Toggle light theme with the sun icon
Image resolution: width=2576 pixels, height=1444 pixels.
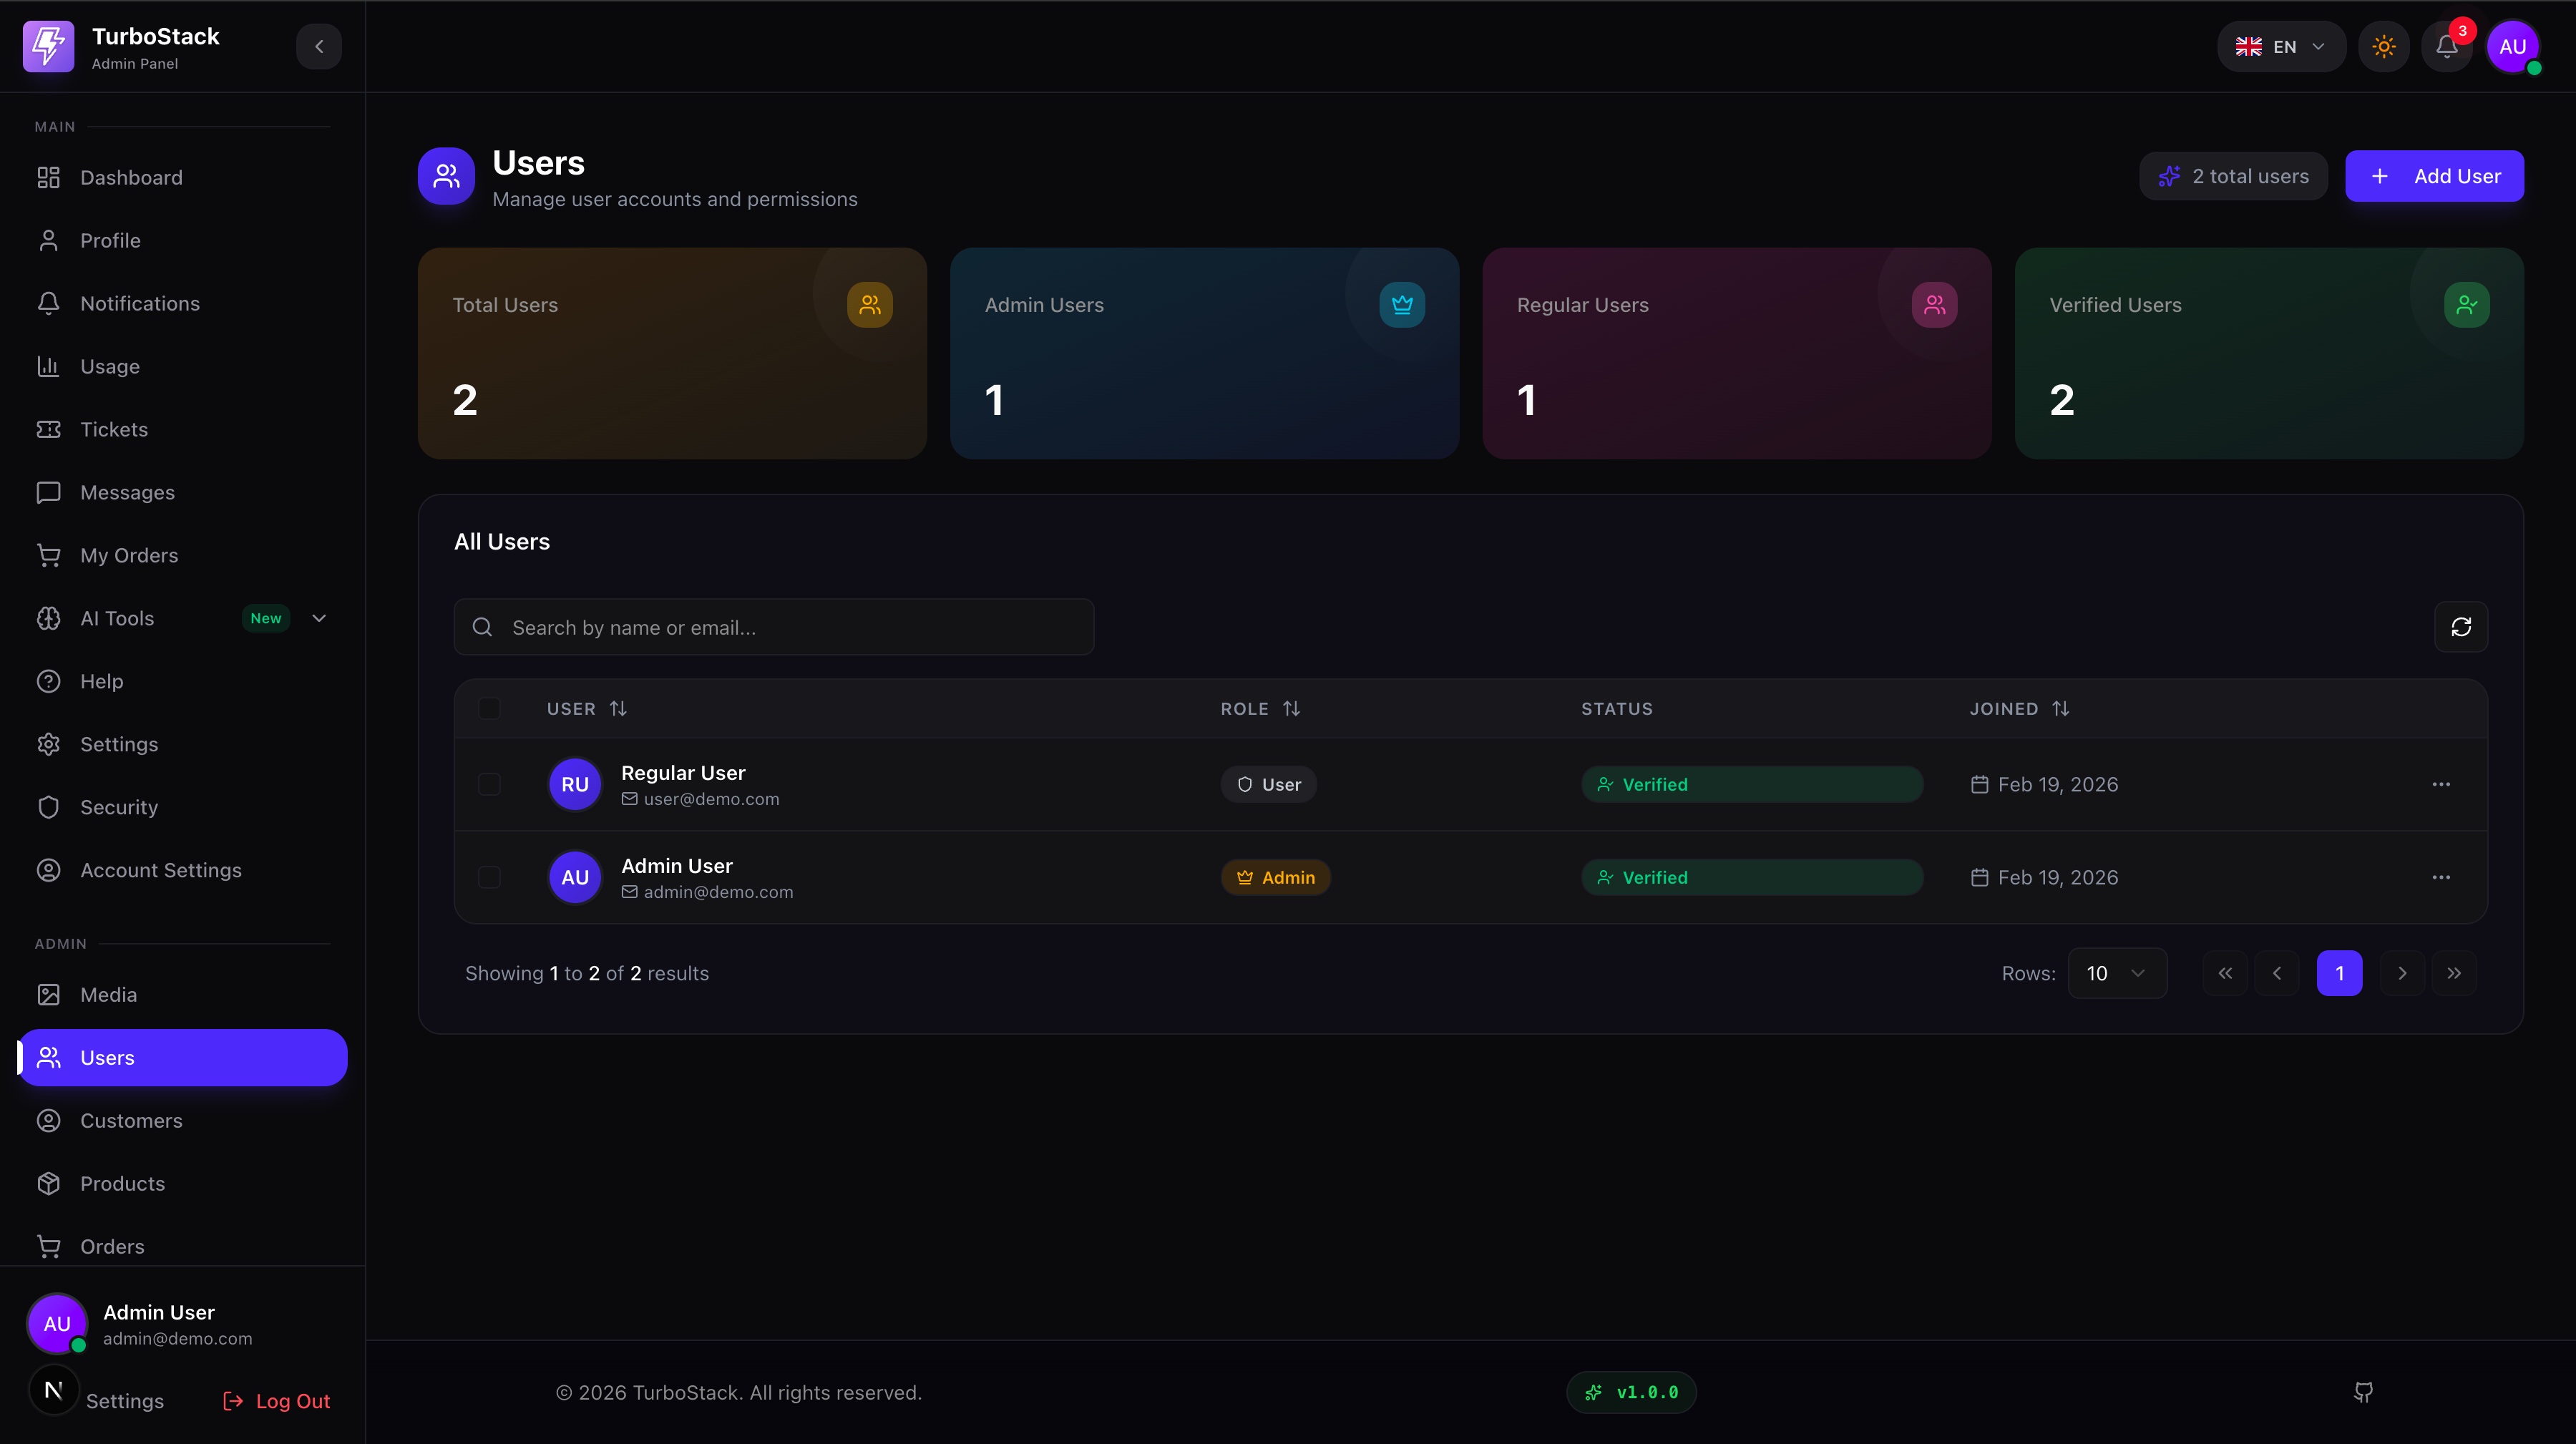point(2384,47)
